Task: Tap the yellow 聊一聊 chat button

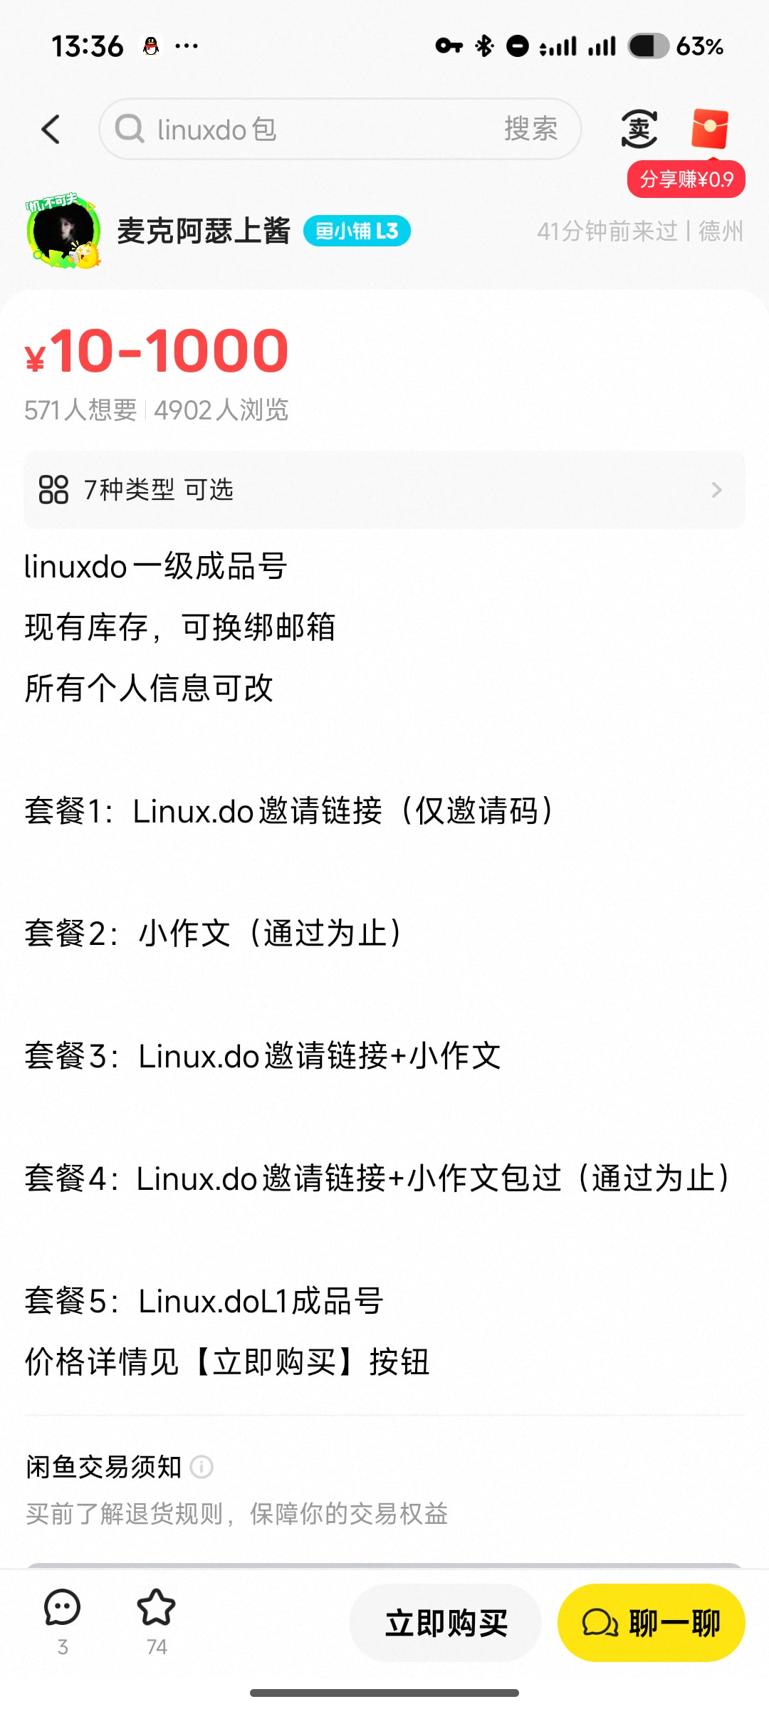Action: tap(651, 1623)
